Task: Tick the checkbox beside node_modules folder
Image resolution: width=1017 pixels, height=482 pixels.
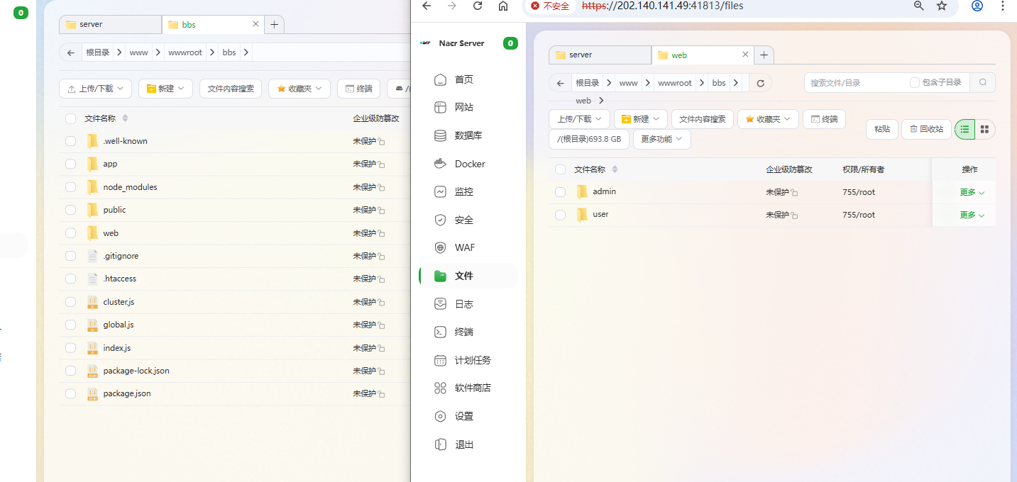Action: point(70,187)
